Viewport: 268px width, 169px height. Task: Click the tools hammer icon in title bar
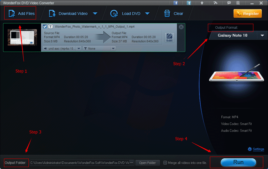point(215,3)
